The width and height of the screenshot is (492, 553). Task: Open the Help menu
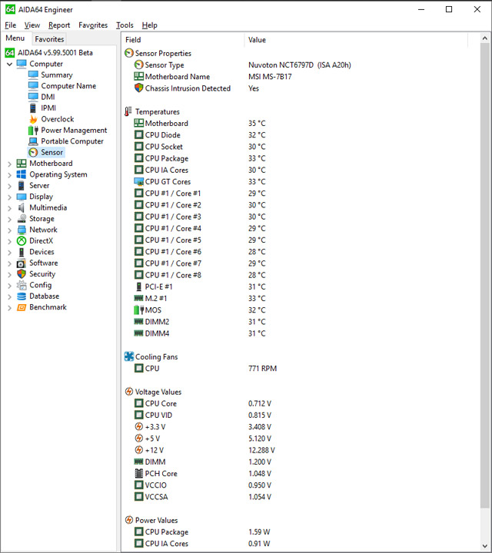coord(150,25)
